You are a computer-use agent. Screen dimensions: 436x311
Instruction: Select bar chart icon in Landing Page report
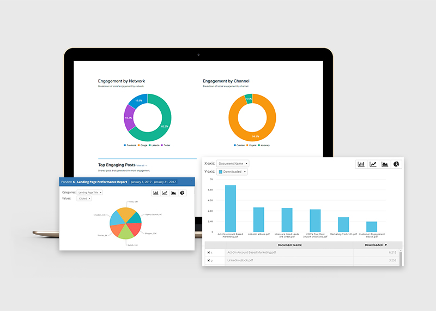pyautogui.click(x=156, y=193)
